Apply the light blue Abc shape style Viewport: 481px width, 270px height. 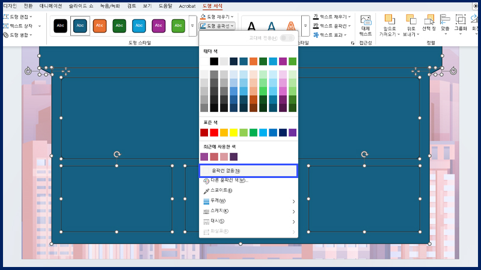point(139,26)
